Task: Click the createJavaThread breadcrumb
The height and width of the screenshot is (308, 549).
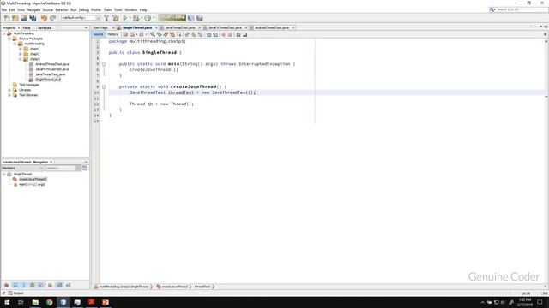Action: pyautogui.click(x=175, y=287)
